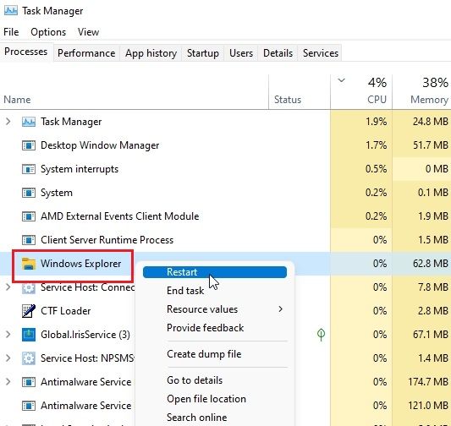The height and width of the screenshot is (426, 451).
Task: Click the Desktop Window Manager process icon
Action: (29, 145)
